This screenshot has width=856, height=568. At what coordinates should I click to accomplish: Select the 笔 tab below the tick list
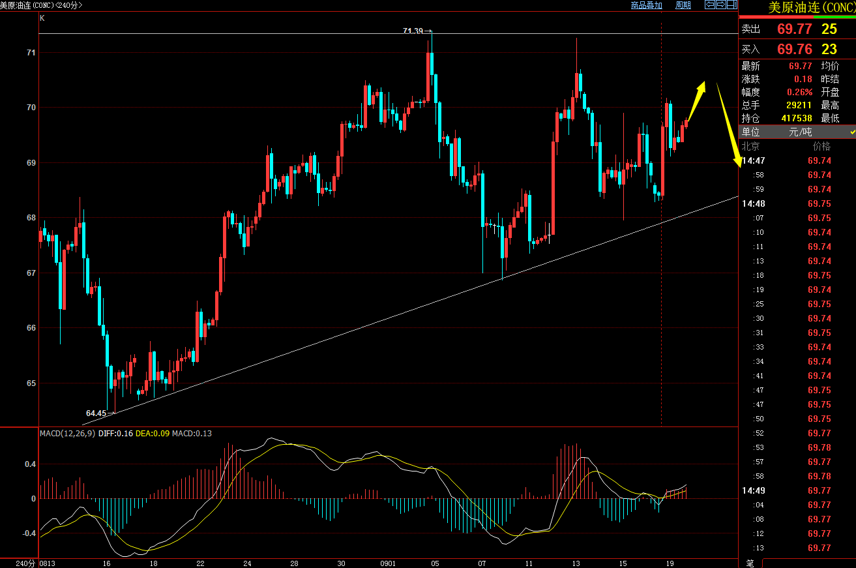coord(750,563)
